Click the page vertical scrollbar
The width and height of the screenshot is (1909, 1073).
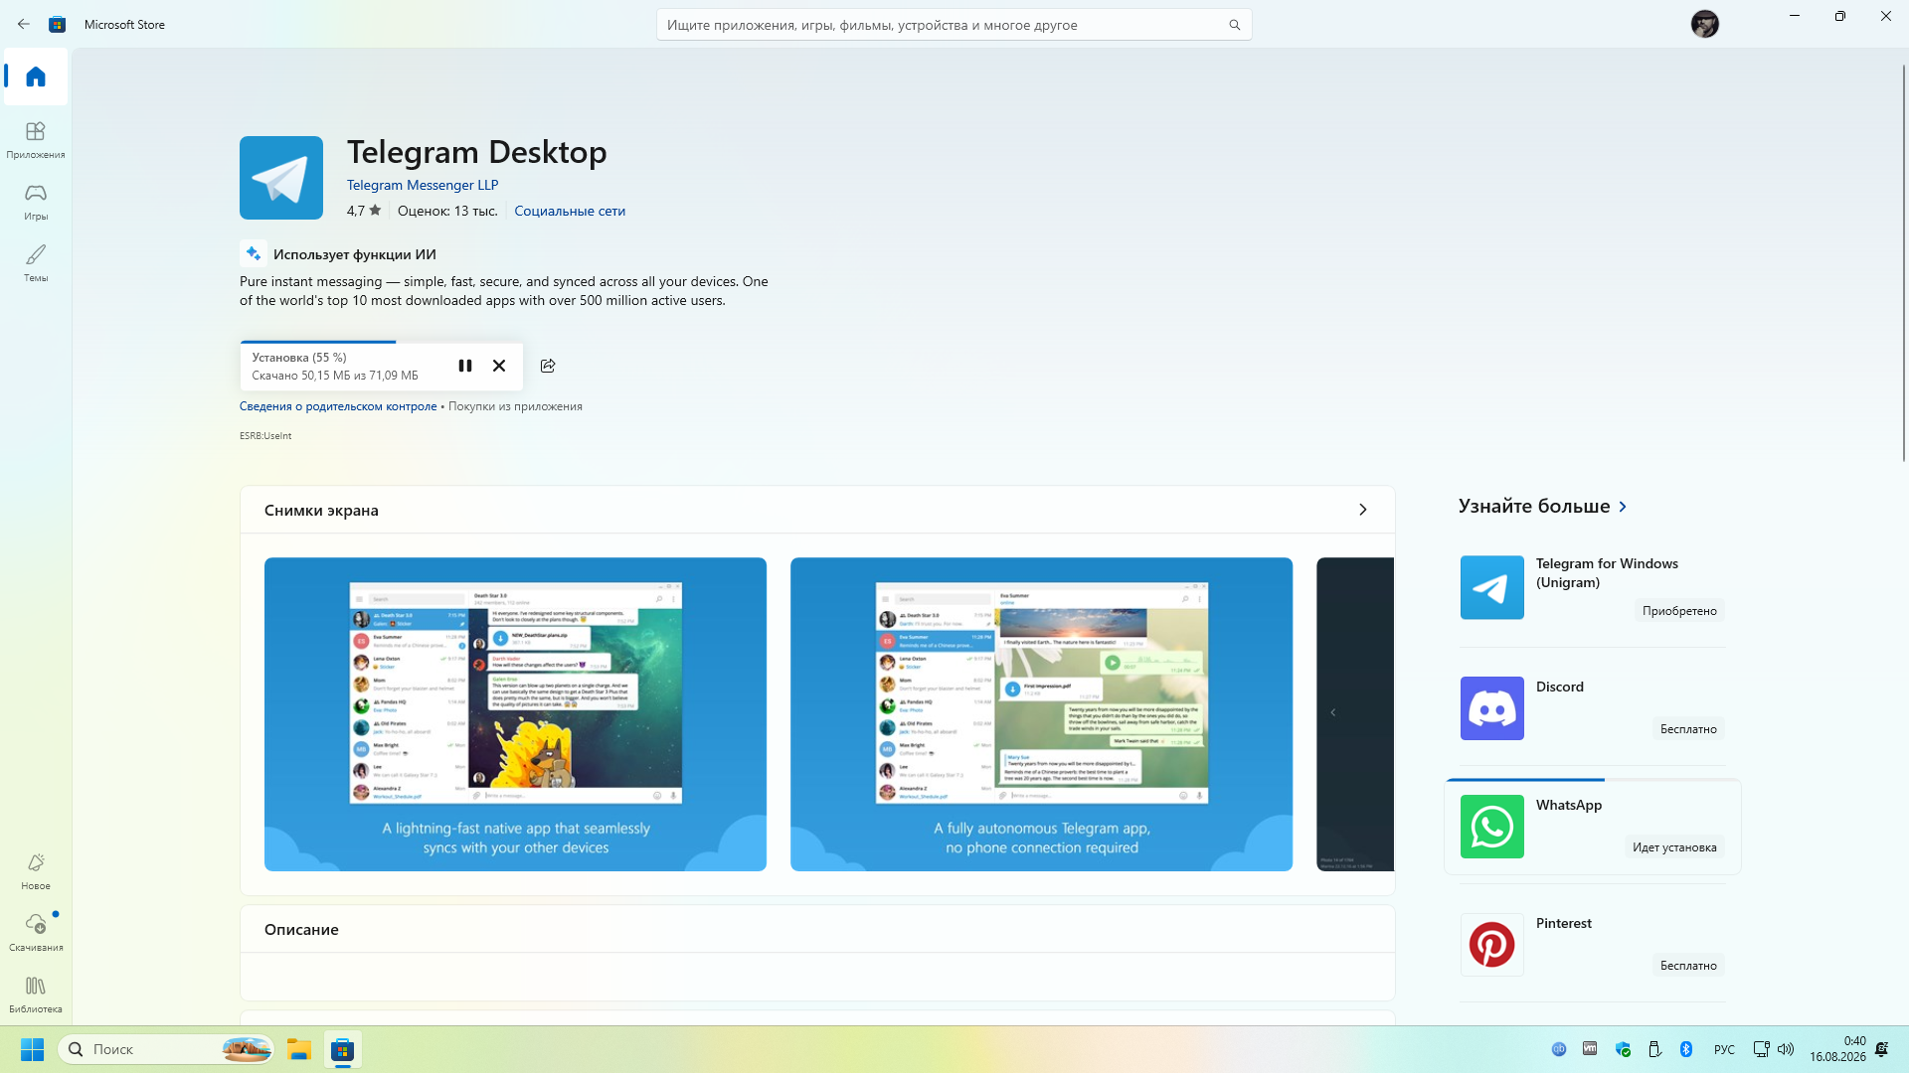click(1904, 262)
